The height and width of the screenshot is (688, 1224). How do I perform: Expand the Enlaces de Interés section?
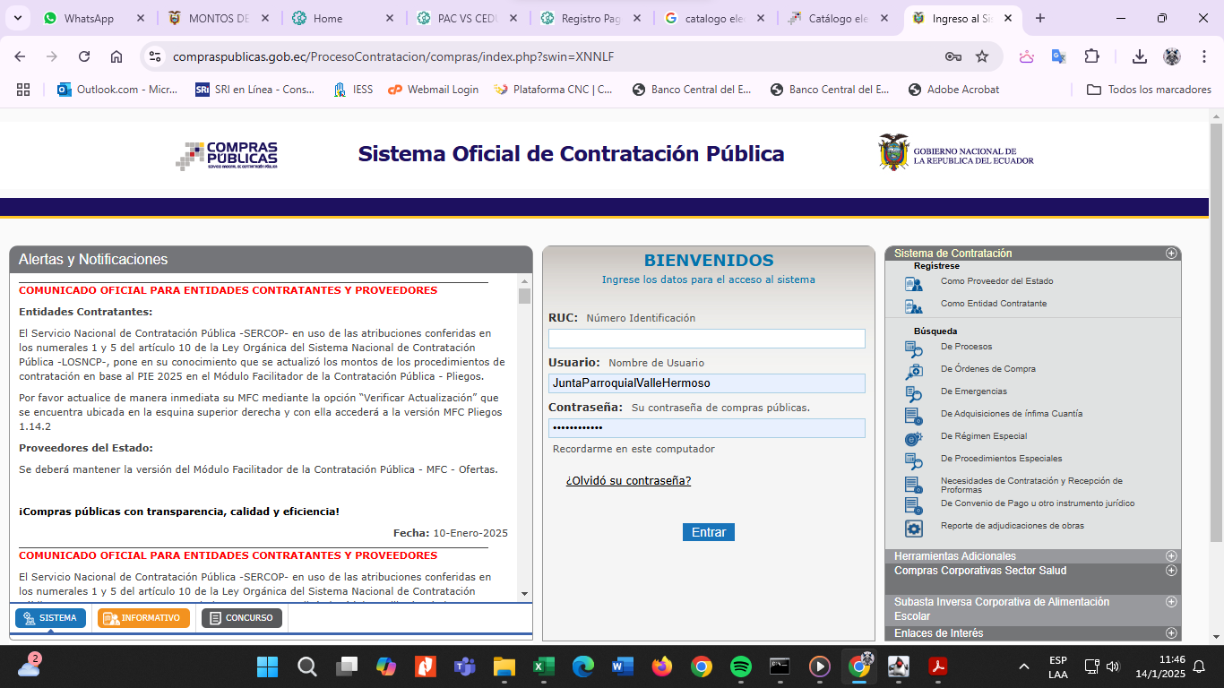pos(1171,633)
